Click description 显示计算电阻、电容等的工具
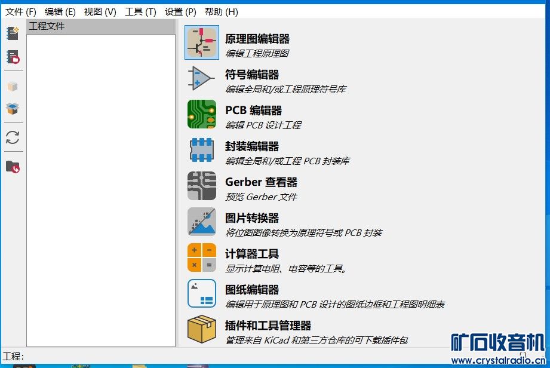Viewport: 550px width, 368px height. [x=286, y=268]
